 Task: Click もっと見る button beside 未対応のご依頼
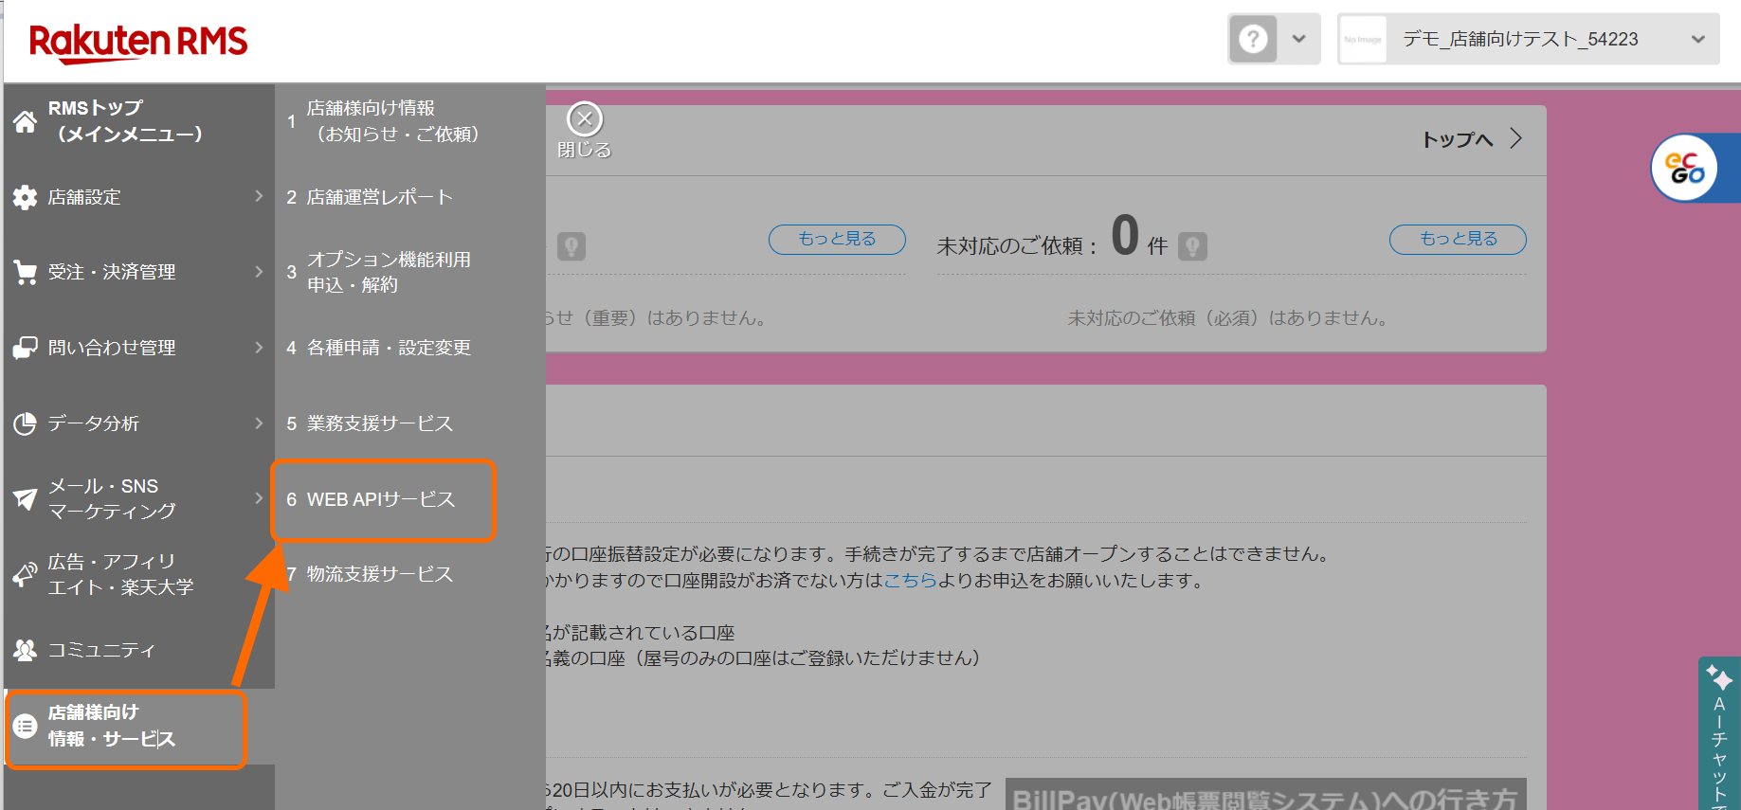[1457, 239]
